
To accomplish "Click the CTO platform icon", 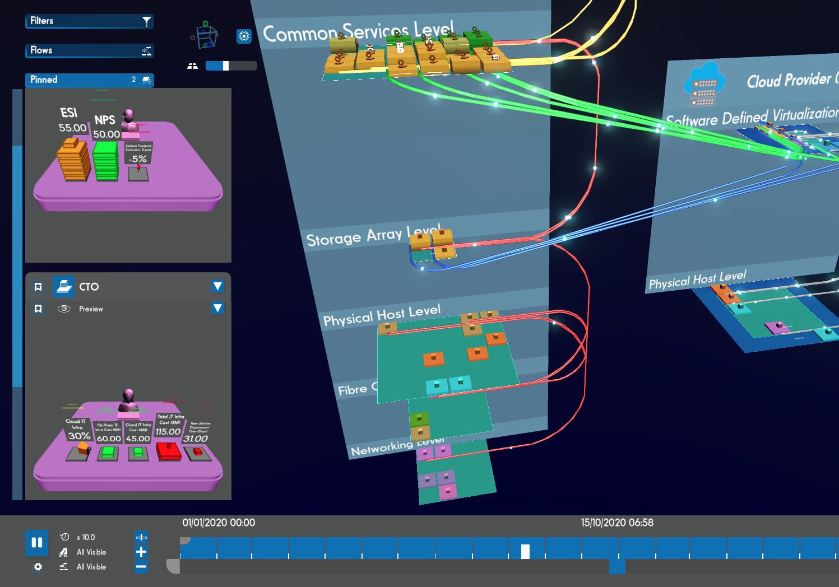I will 64,287.
